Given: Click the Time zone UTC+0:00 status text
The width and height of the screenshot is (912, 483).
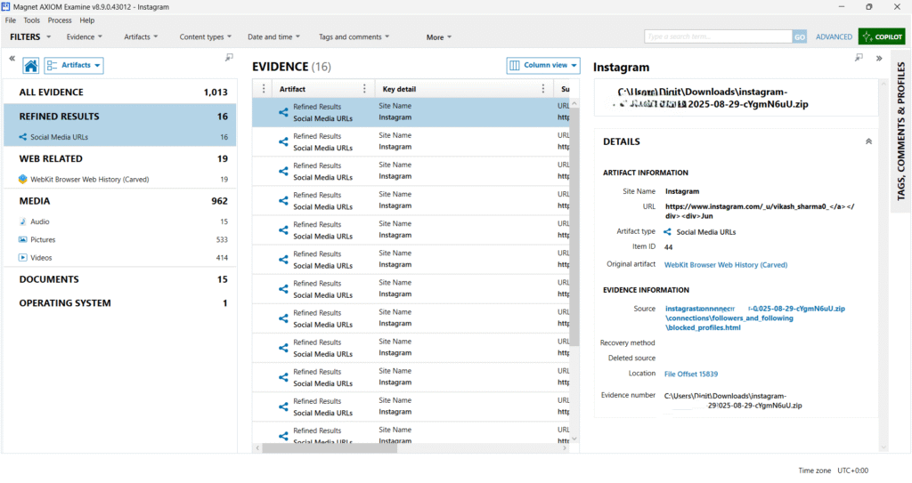Looking at the screenshot, I should pyautogui.click(x=833, y=471).
